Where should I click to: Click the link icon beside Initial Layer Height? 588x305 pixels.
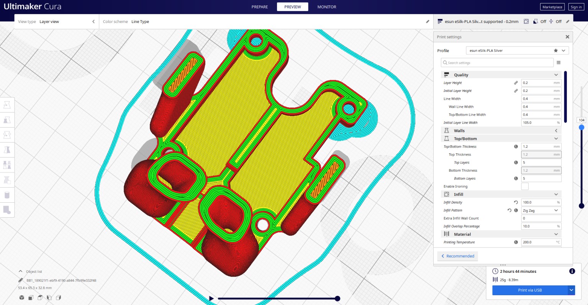tap(516, 91)
